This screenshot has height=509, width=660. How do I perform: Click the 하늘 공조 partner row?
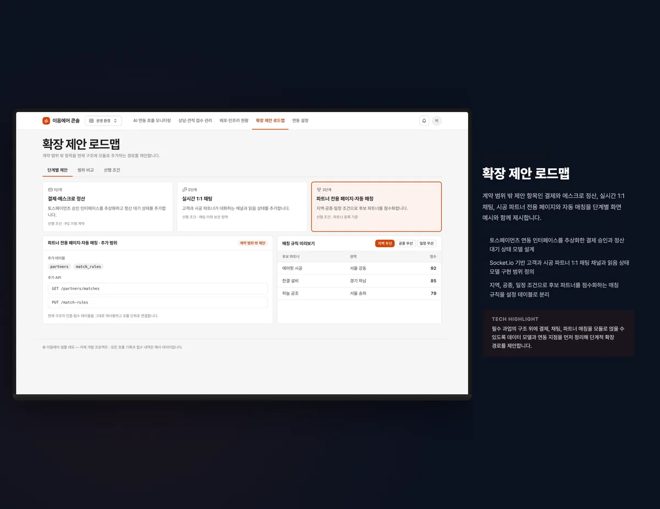point(359,294)
